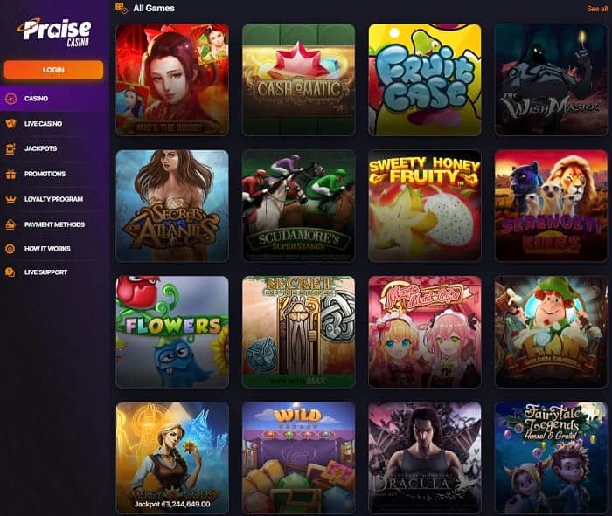Launch the Fruit Case game
Screen dimensions: 612x516
pyautogui.click(x=425, y=79)
